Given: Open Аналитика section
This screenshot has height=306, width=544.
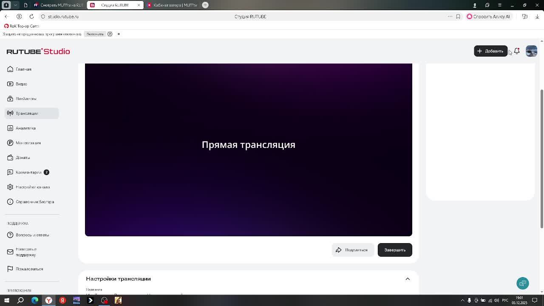Looking at the screenshot, I should click(x=32, y=128).
